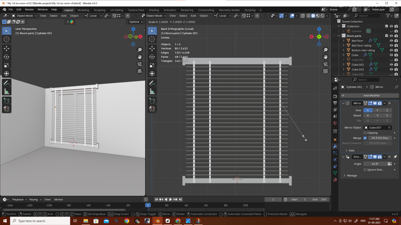Image resolution: width=401 pixels, height=225 pixels.
Task: Click the Cursor tool in right viewport
Action: click(152, 39)
